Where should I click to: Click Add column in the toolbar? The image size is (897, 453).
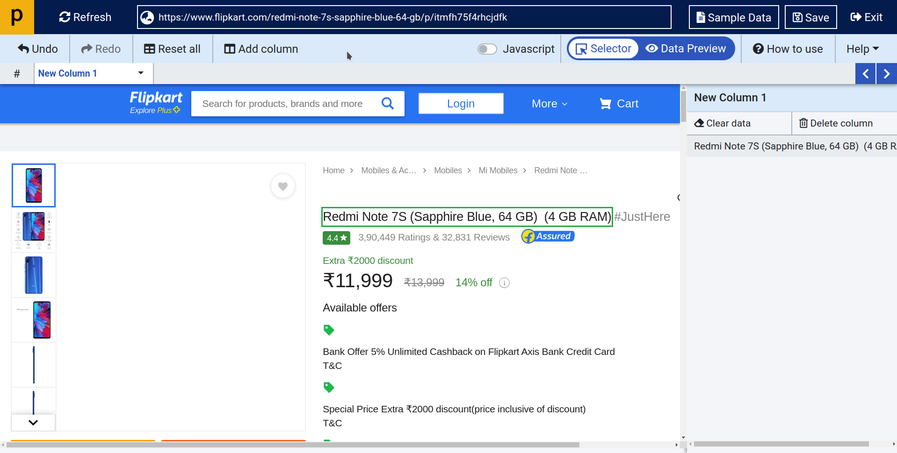coord(261,49)
